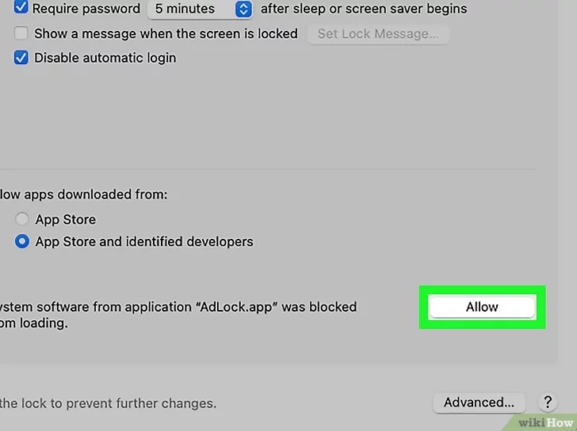Click the lock to prevent further changes text
The height and width of the screenshot is (431, 577).
(x=108, y=403)
